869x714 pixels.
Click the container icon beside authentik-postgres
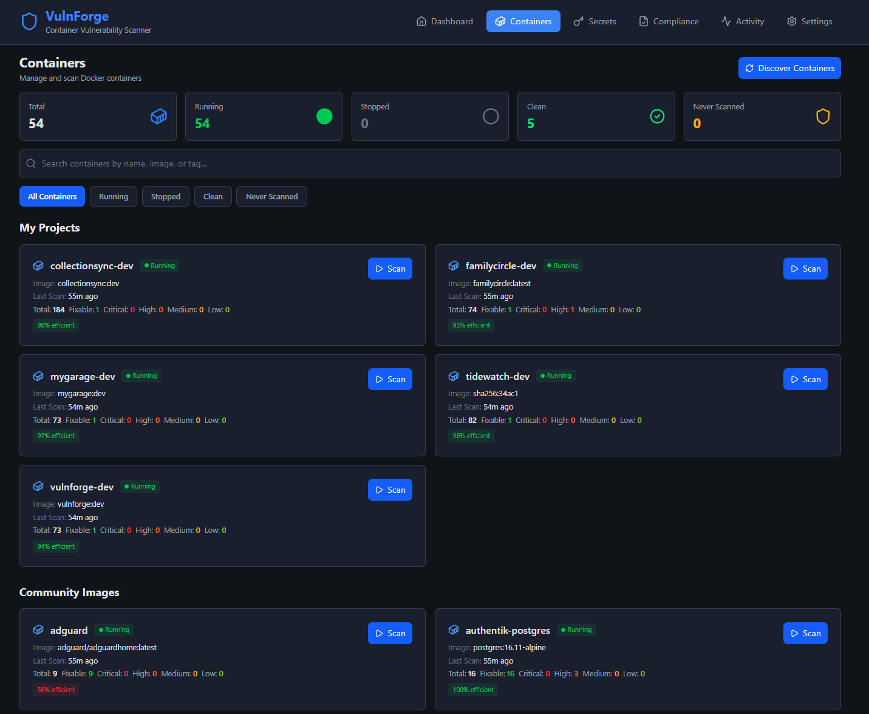tap(454, 630)
